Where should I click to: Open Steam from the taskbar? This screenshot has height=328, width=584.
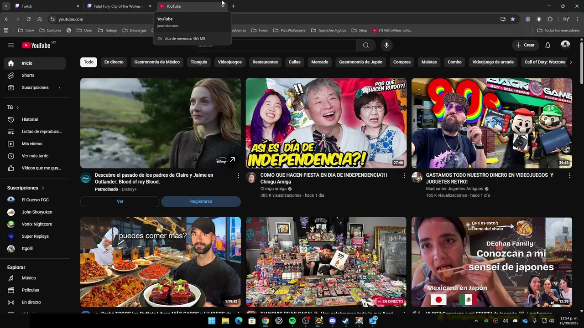pos(346,321)
